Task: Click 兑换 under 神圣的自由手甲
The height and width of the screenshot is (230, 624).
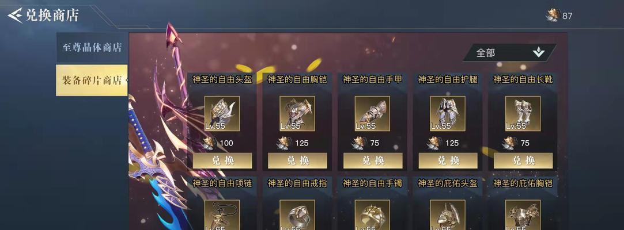Action: 373,160
